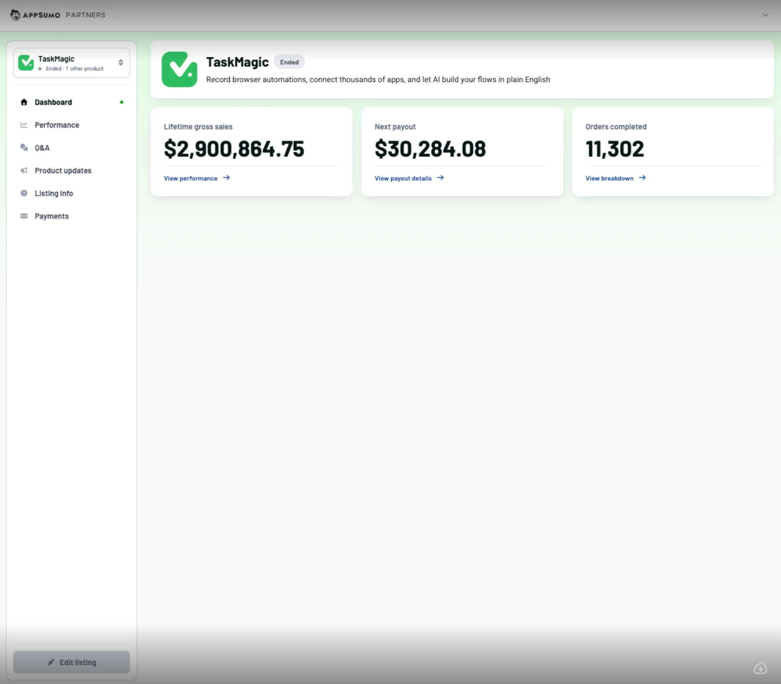Click the Orders completed label
781x684 pixels.
click(x=616, y=127)
